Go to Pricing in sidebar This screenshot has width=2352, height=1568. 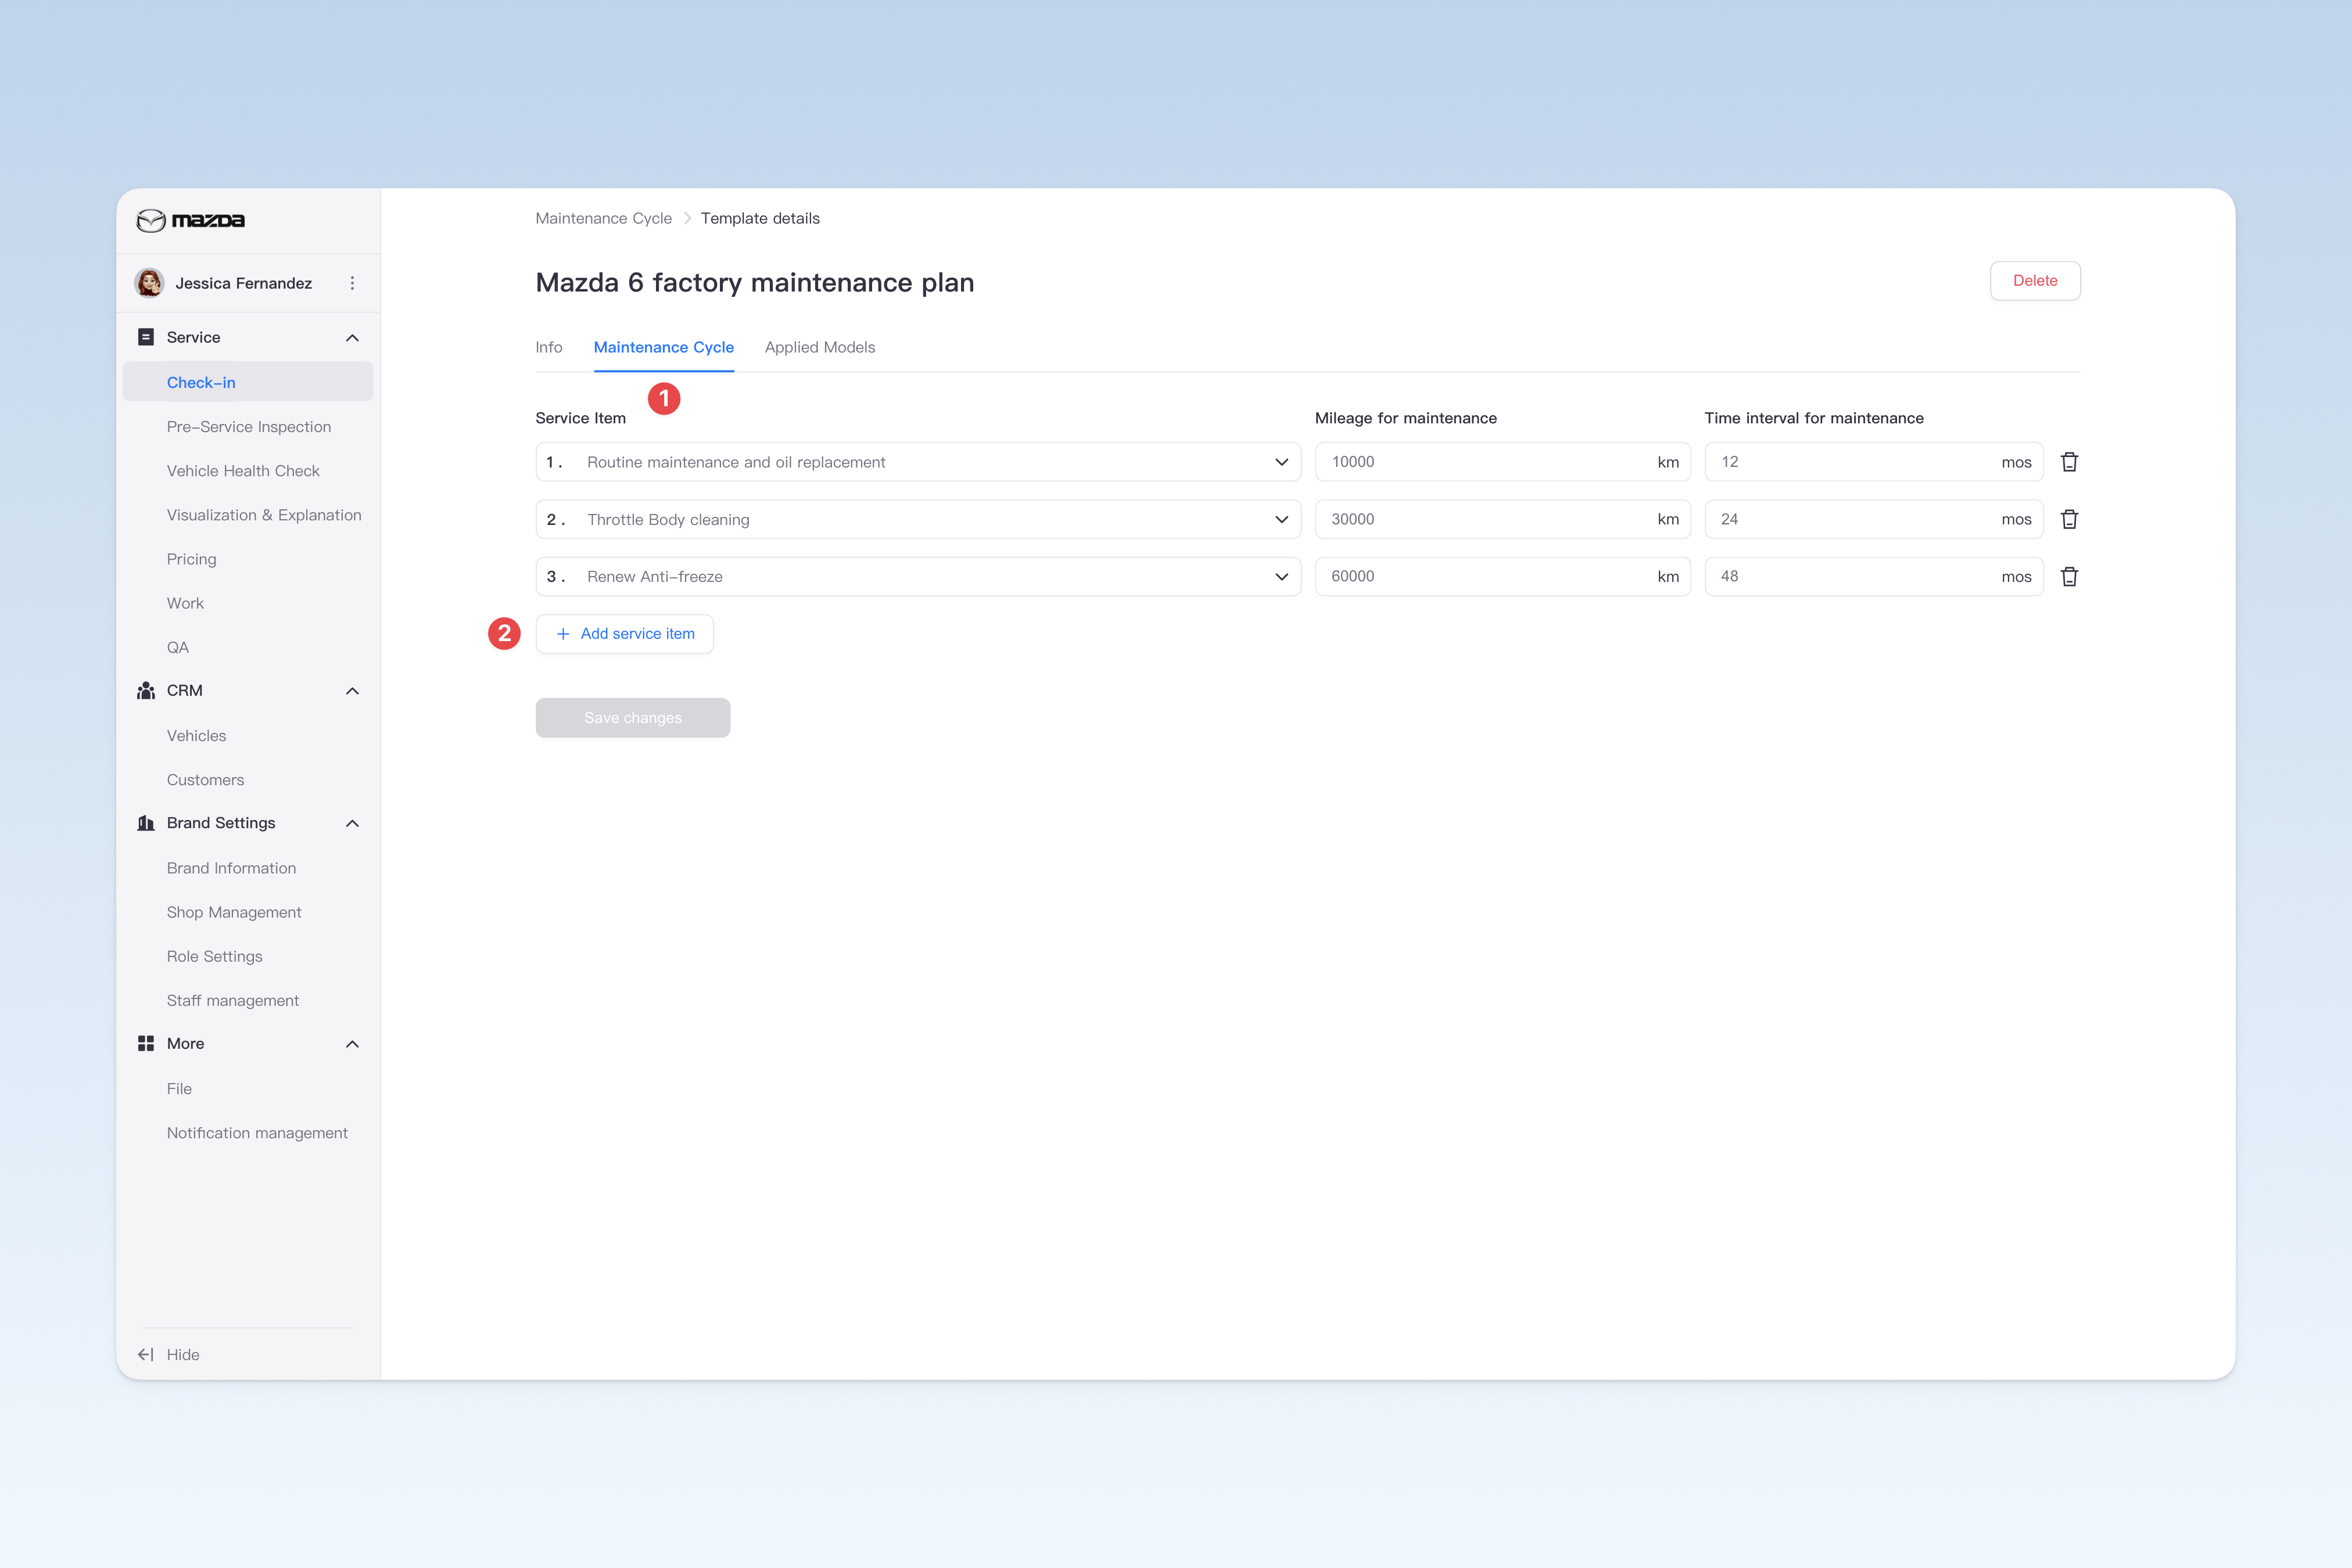191,559
